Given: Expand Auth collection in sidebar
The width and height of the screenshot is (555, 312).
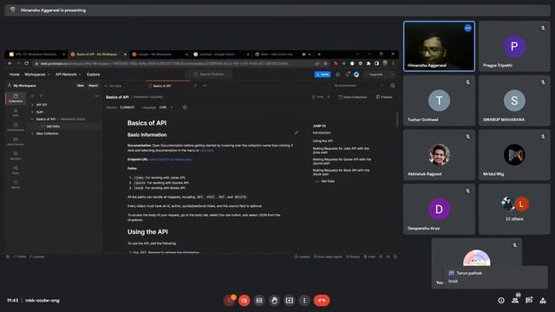Looking at the screenshot, I should click(x=33, y=112).
